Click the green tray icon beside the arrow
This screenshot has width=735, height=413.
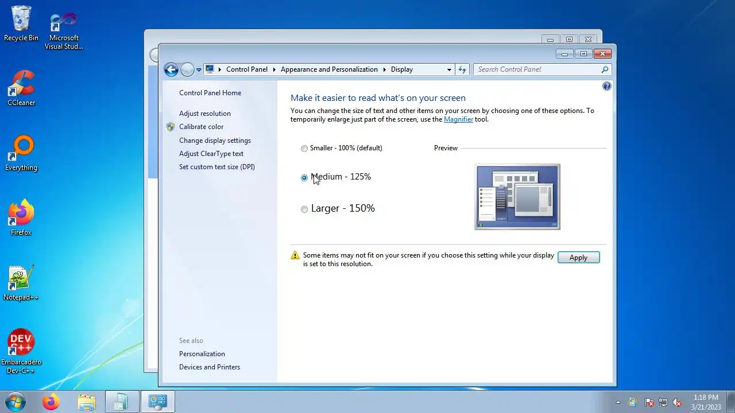pos(633,403)
